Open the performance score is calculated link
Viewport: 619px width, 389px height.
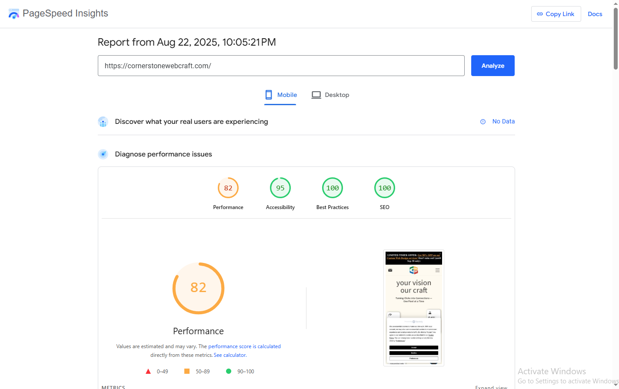click(x=244, y=346)
